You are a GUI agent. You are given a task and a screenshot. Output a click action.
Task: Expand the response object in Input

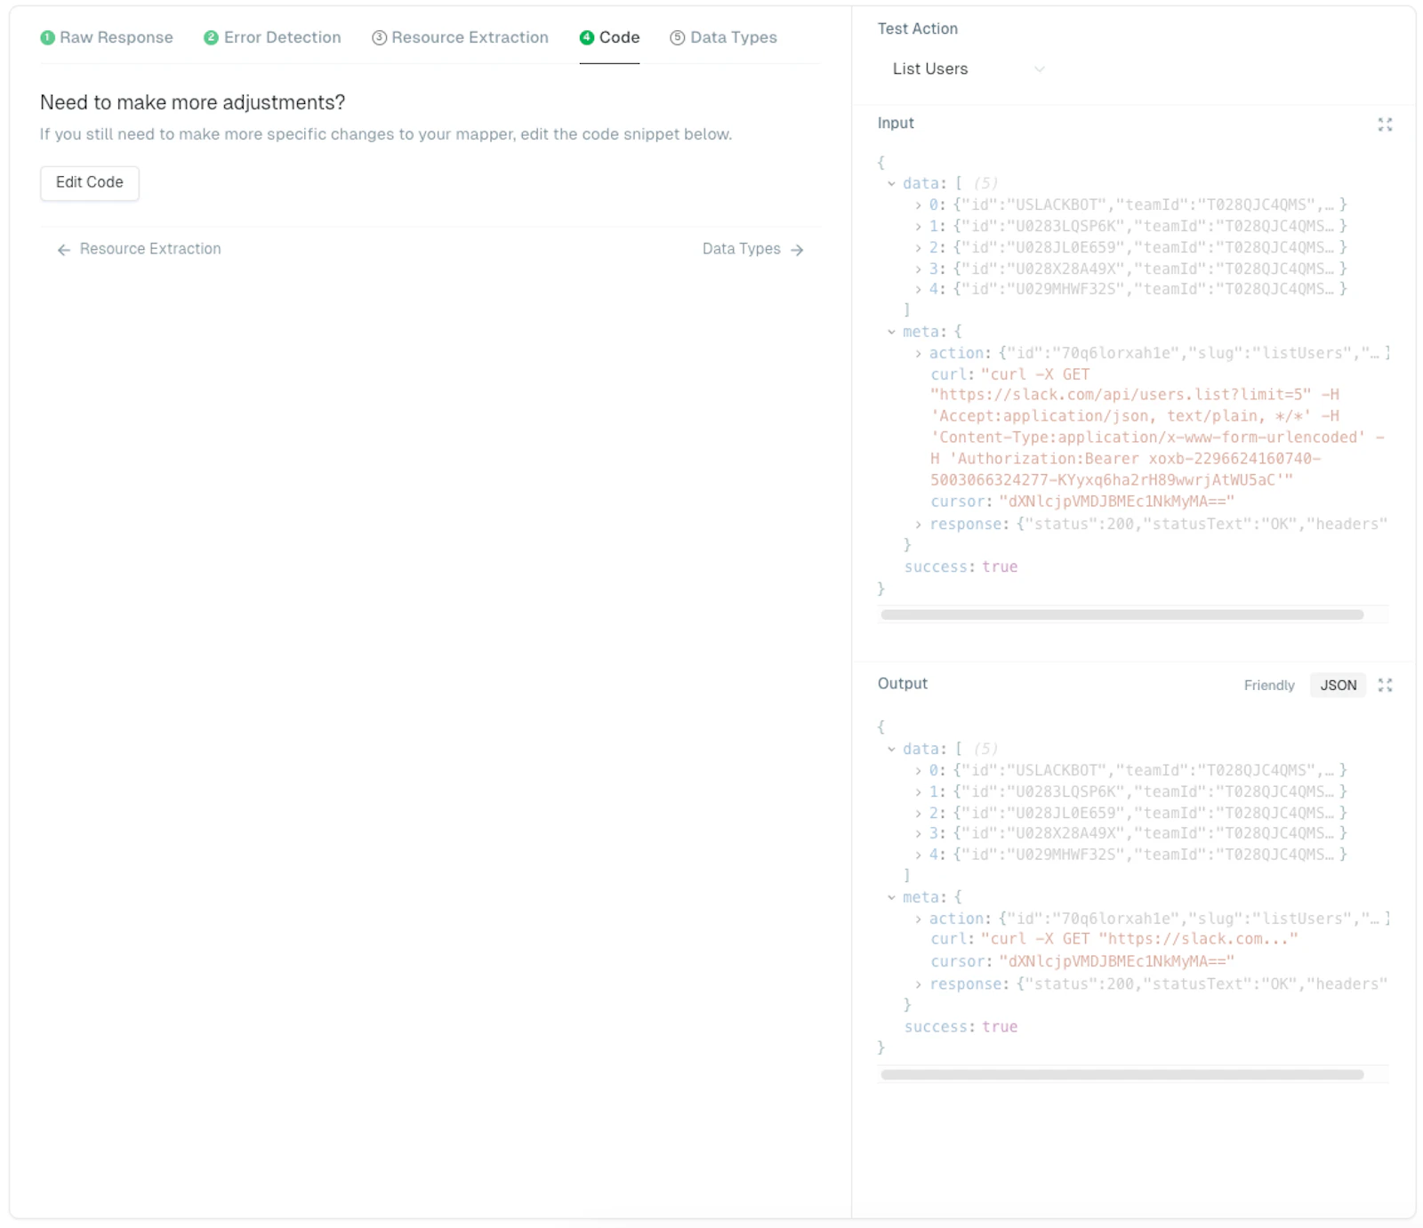click(918, 525)
